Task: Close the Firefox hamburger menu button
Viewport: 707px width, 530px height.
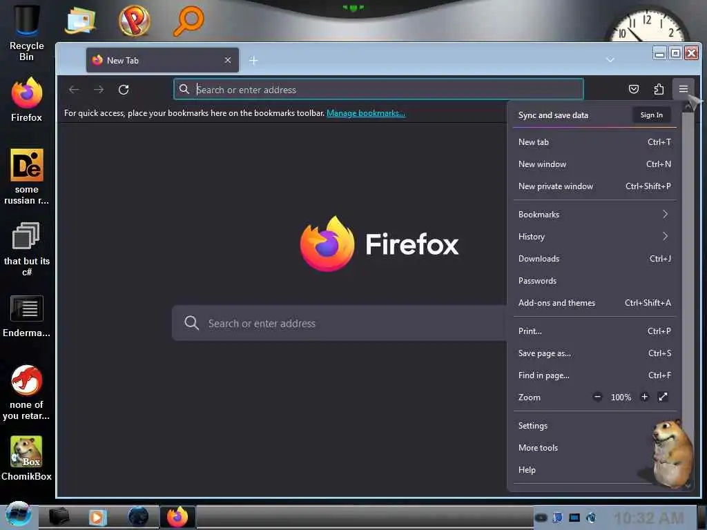Action: tap(684, 89)
